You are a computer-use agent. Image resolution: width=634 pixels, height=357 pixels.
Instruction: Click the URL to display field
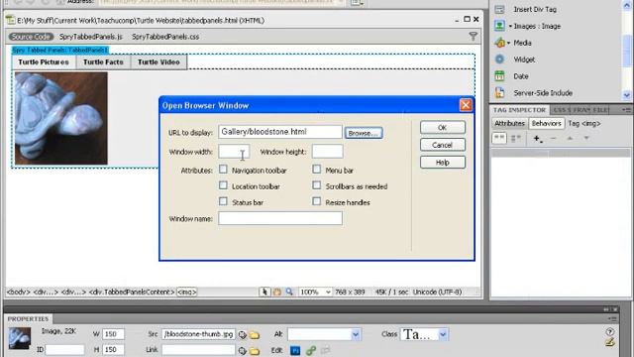280,132
